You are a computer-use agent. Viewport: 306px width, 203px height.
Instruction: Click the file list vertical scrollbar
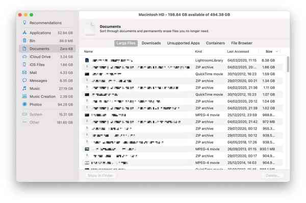coord(288,65)
